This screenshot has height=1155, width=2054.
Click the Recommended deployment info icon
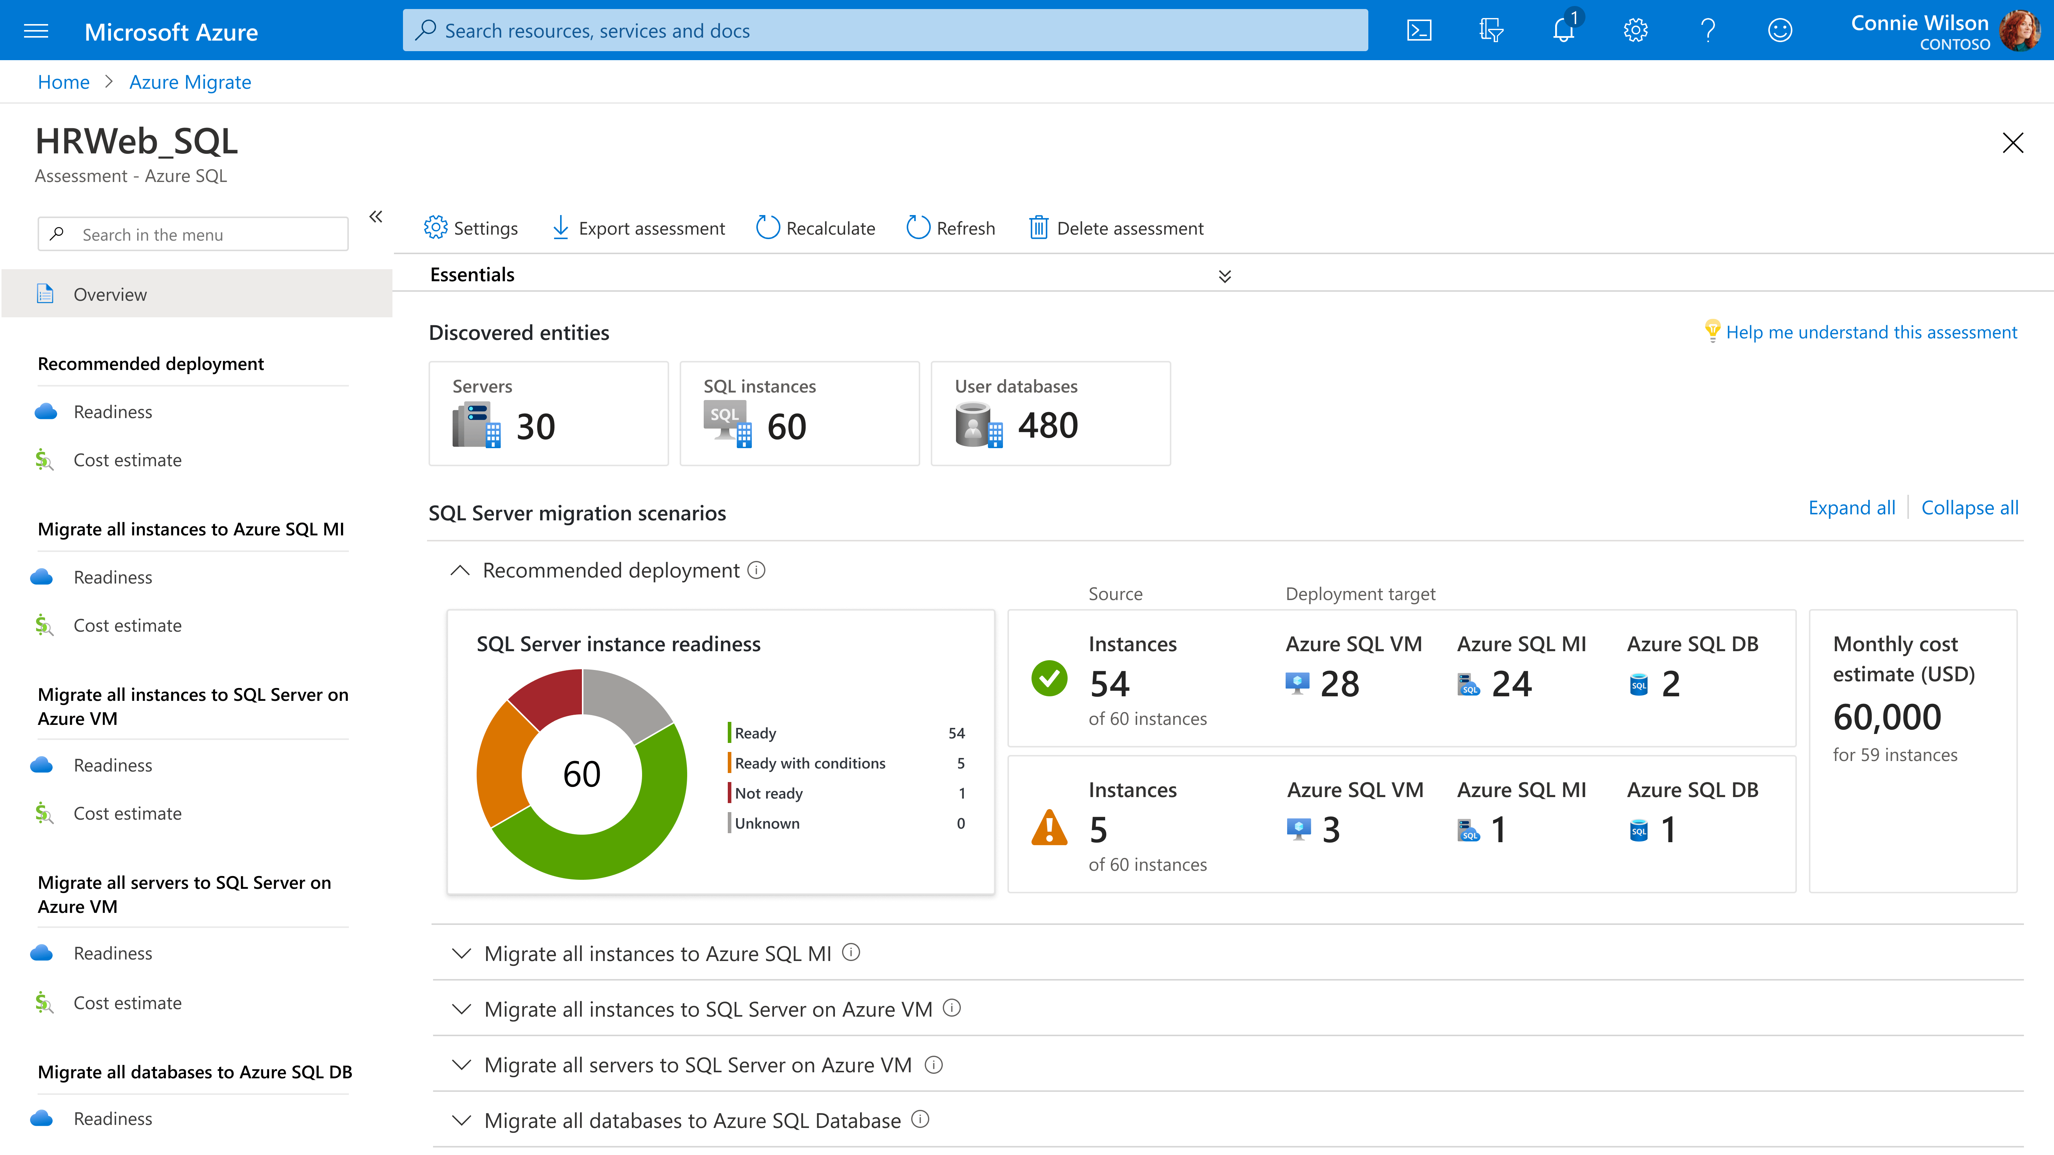point(757,570)
